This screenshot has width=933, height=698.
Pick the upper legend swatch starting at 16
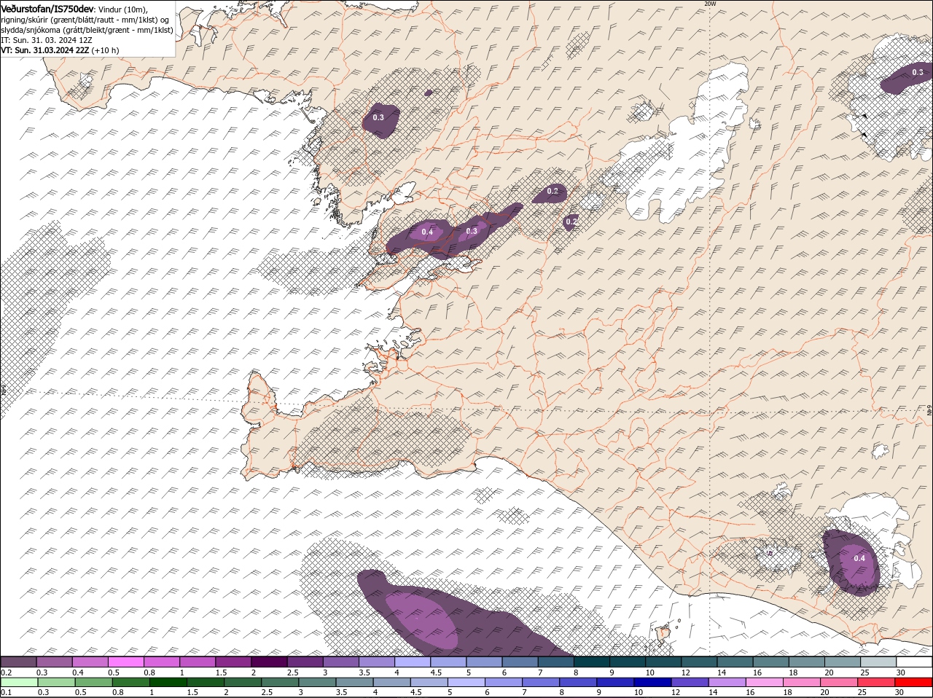pos(770,662)
